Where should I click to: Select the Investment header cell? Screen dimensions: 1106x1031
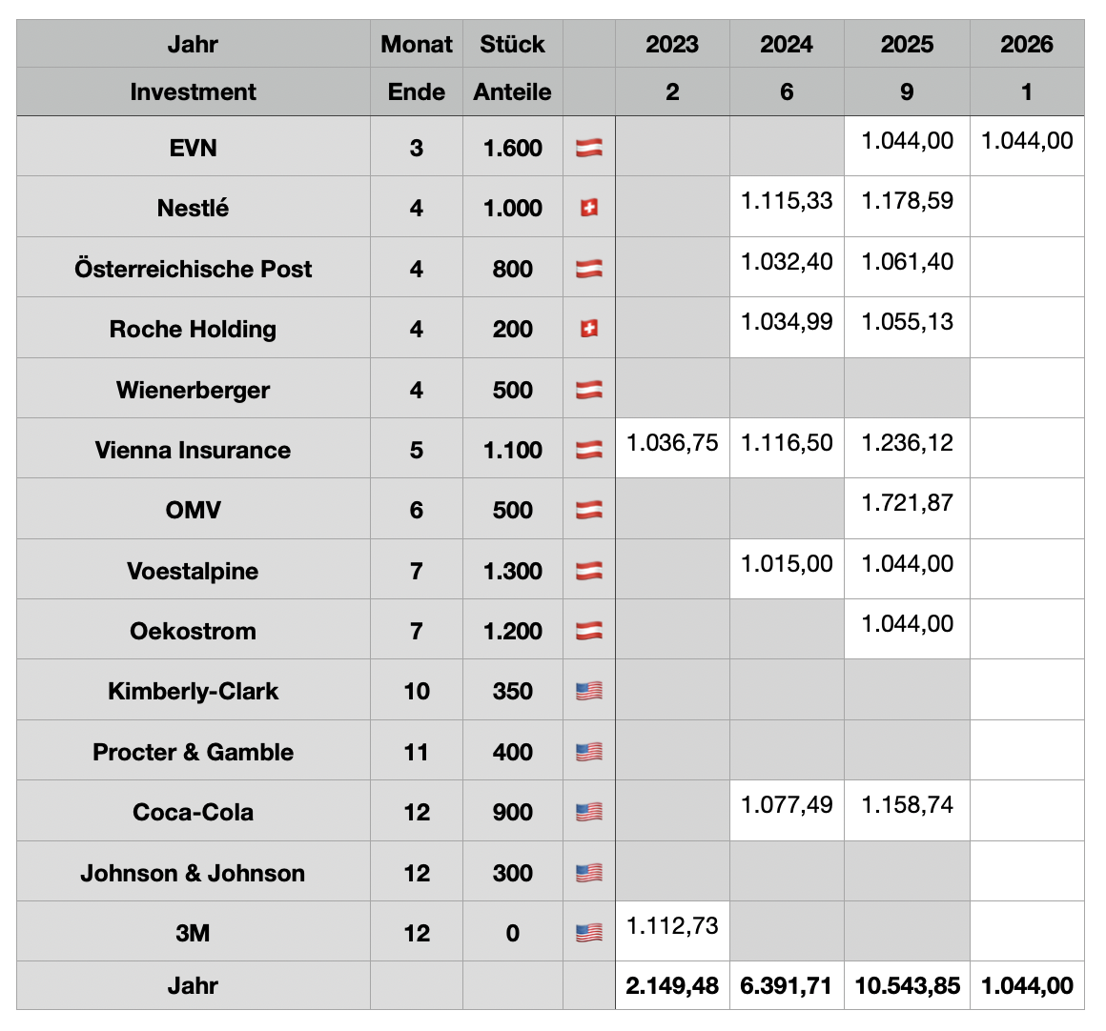(193, 91)
